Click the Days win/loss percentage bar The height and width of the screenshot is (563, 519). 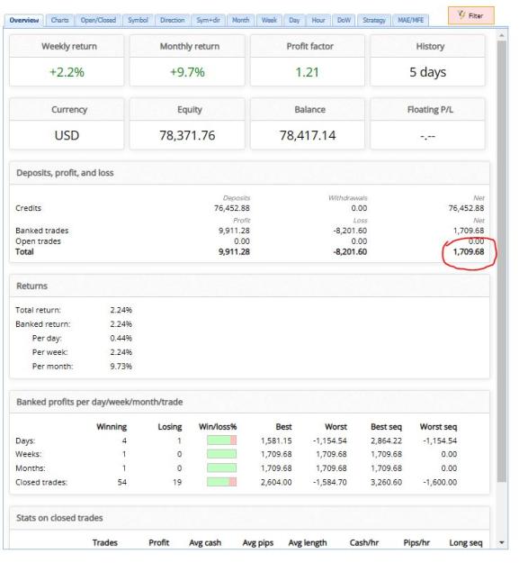pyautogui.click(x=222, y=440)
